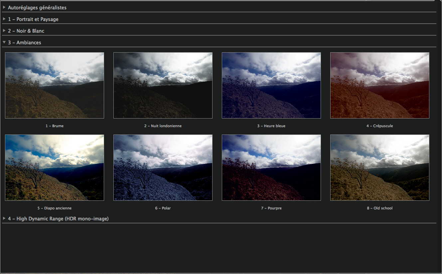Click the 'Autoréglages généralistes' header text
This screenshot has width=442, height=274.
(37, 7)
